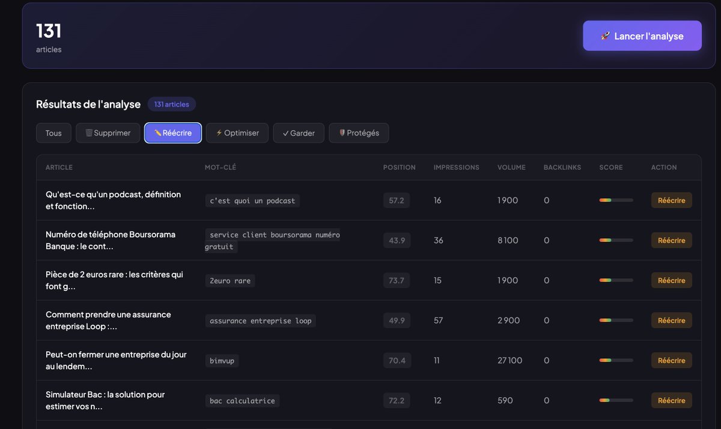Open article Pièce de 2 euros rare

[x=114, y=280]
